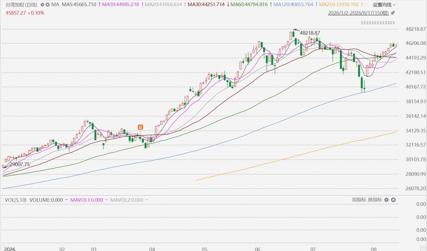Click the 29007.75 low price marker

[20, 164]
